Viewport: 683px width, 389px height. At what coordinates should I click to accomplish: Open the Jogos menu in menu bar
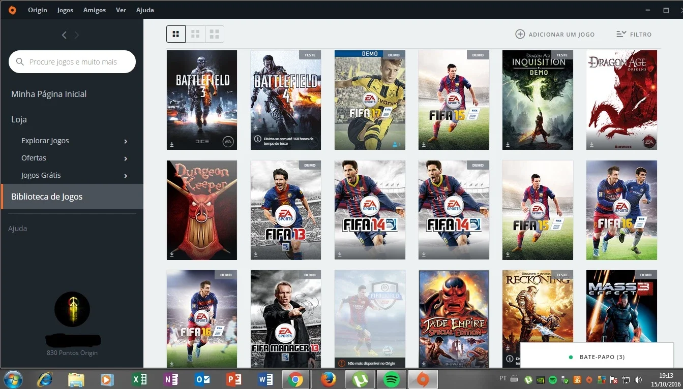[x=65, y=10]
